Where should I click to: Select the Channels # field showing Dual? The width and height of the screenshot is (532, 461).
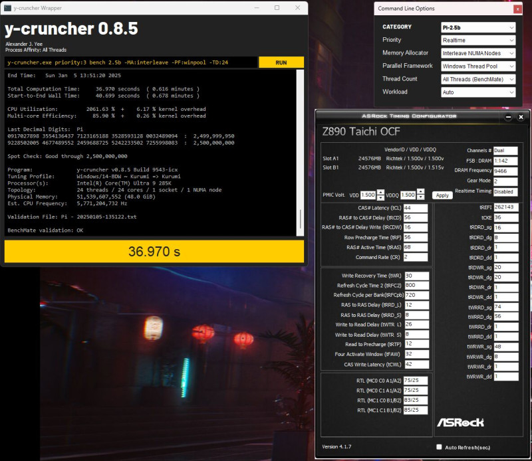505,150
